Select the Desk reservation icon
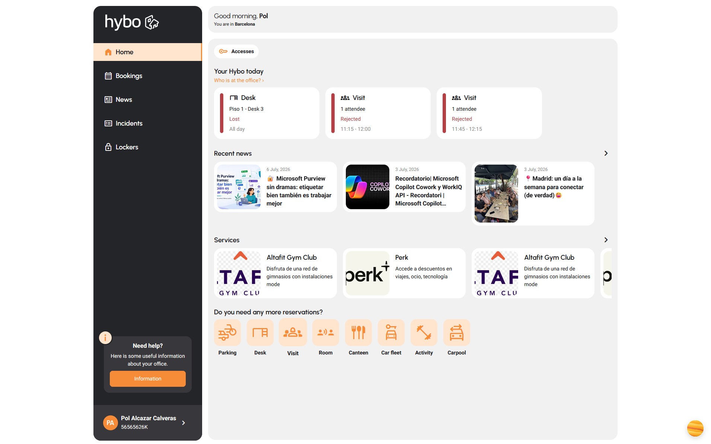Image resolution: width=711 pixels, height=444 pixels. 260,333
